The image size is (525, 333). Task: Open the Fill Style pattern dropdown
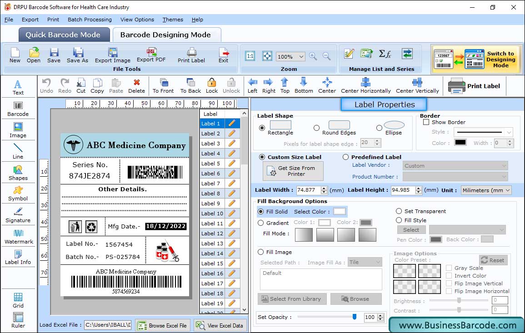coord(467,229)
